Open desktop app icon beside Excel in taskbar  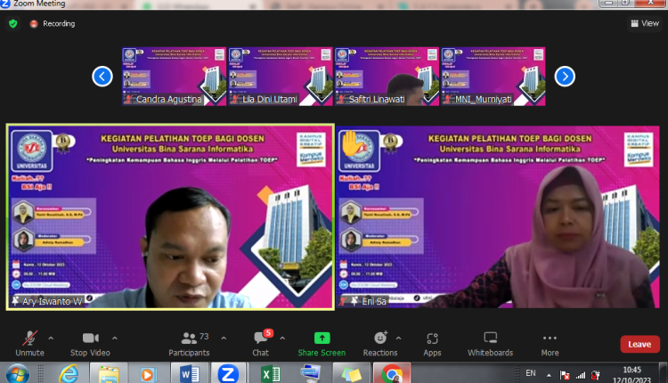(310, 374)
